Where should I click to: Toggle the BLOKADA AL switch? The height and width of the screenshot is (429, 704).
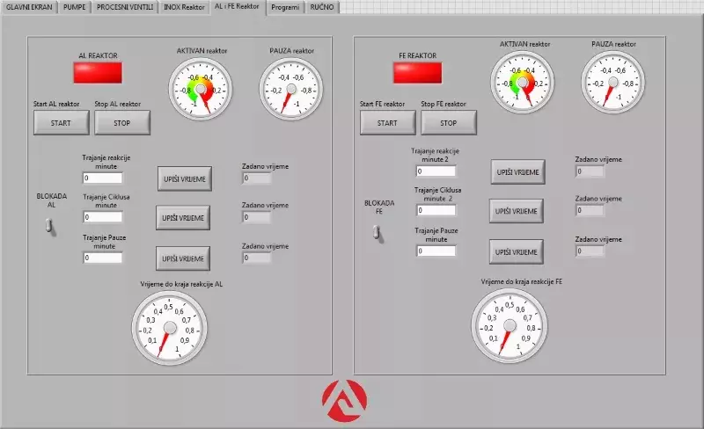(50, 226)
